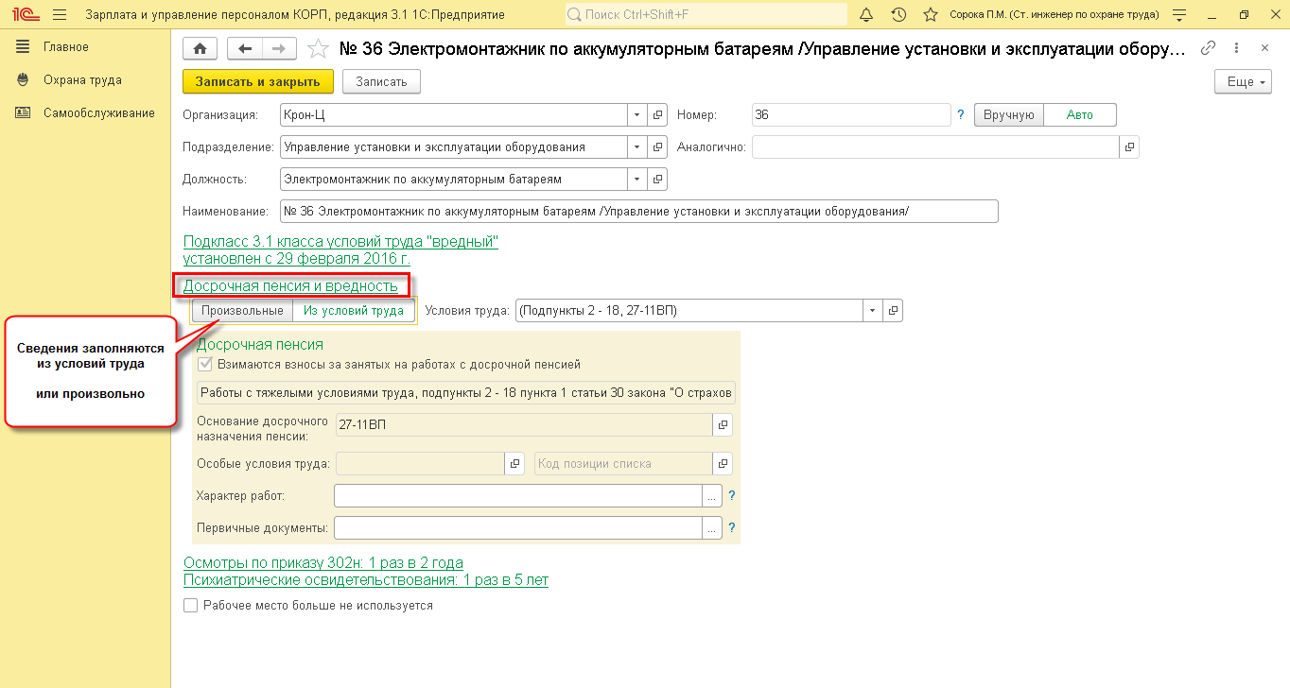1290x688 pixels.
Task: Expand Должность dropdown
Action: (x=638, y=179)
